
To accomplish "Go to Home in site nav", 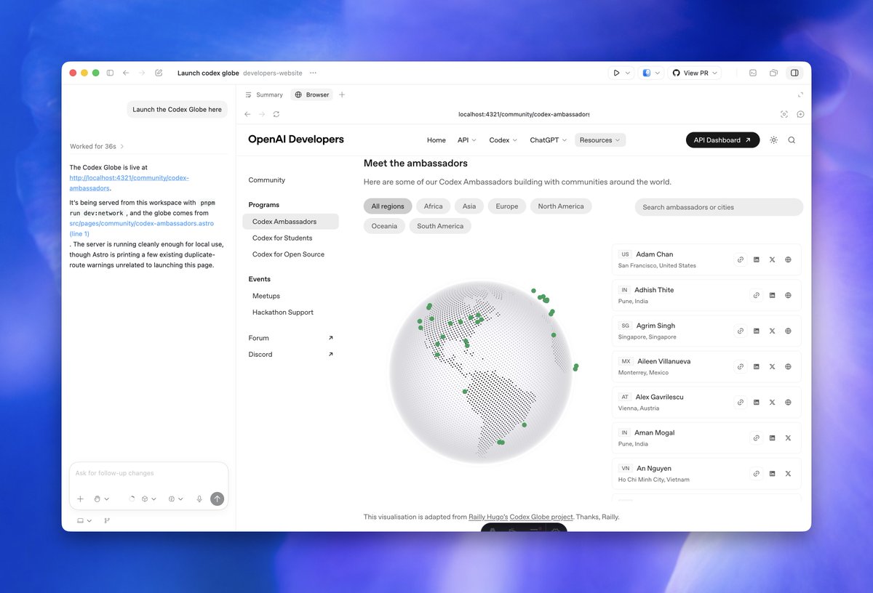I will point(436,140).
